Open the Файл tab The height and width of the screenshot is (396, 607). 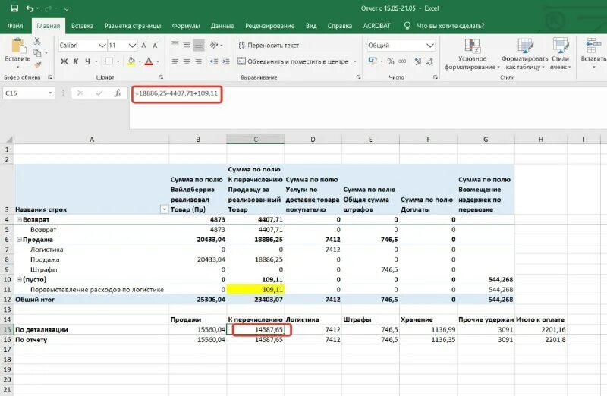15,26
